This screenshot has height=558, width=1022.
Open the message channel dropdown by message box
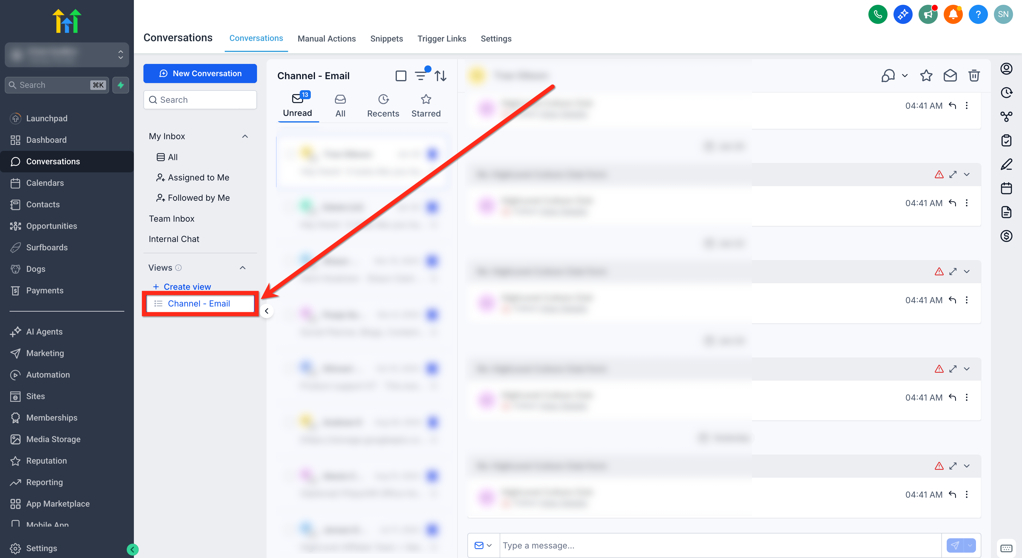483,545
